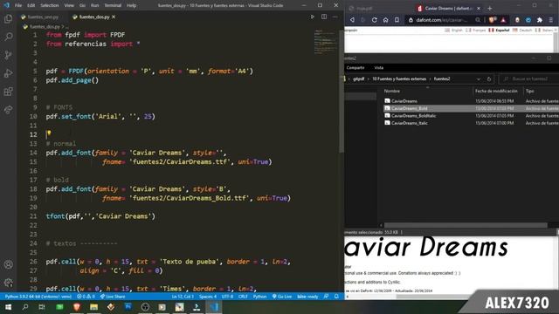Open the Manage gear in VS Code activity bar

8,283
